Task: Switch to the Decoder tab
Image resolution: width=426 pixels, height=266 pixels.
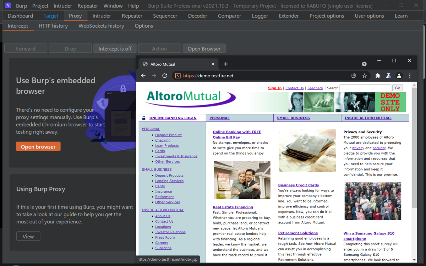Action: 198,16
